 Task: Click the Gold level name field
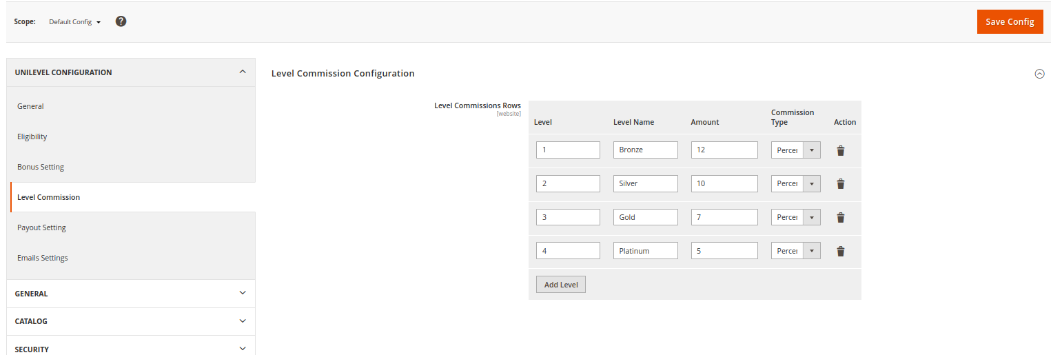point(645,218)
